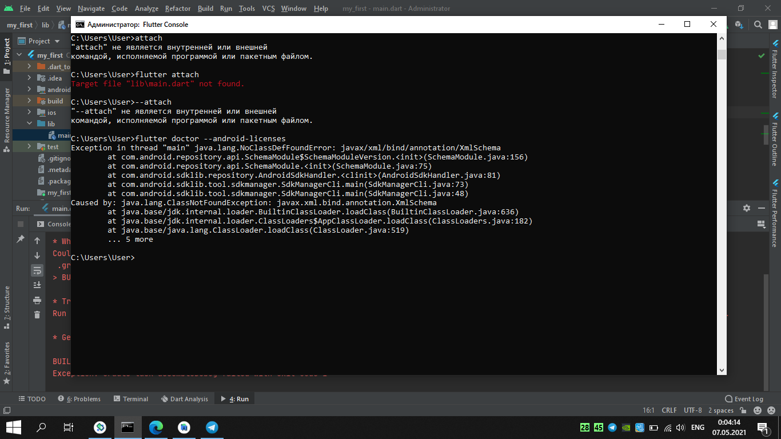Click the up arrow of Flutter Console scrollbar
The height and width of the screenshot is (439, 781).
(722, 38)
